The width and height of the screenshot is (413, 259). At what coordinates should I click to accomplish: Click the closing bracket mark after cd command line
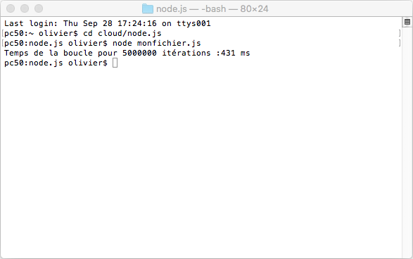click(x=400, y=33)
